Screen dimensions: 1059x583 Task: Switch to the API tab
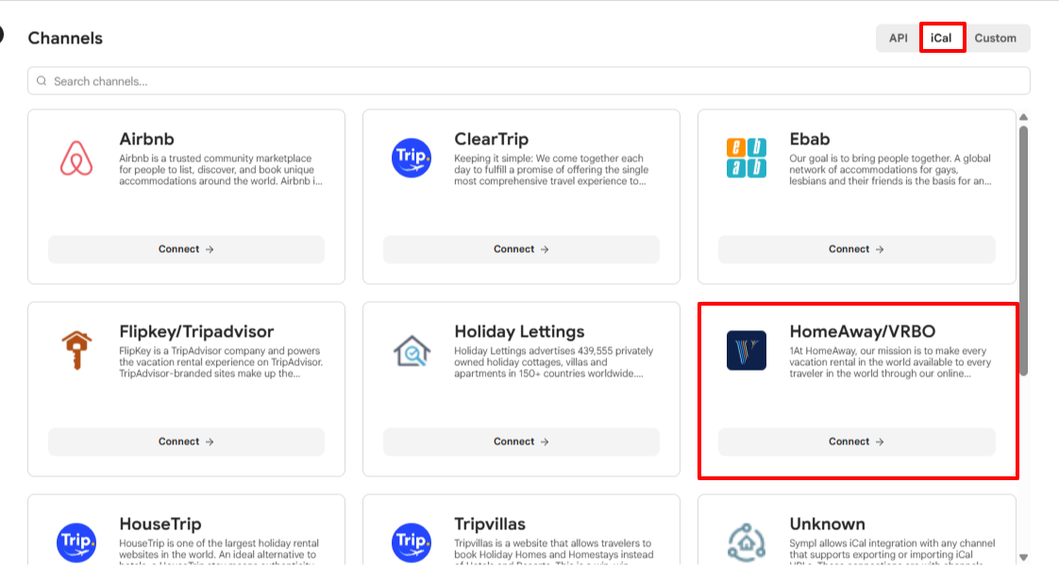899,38
